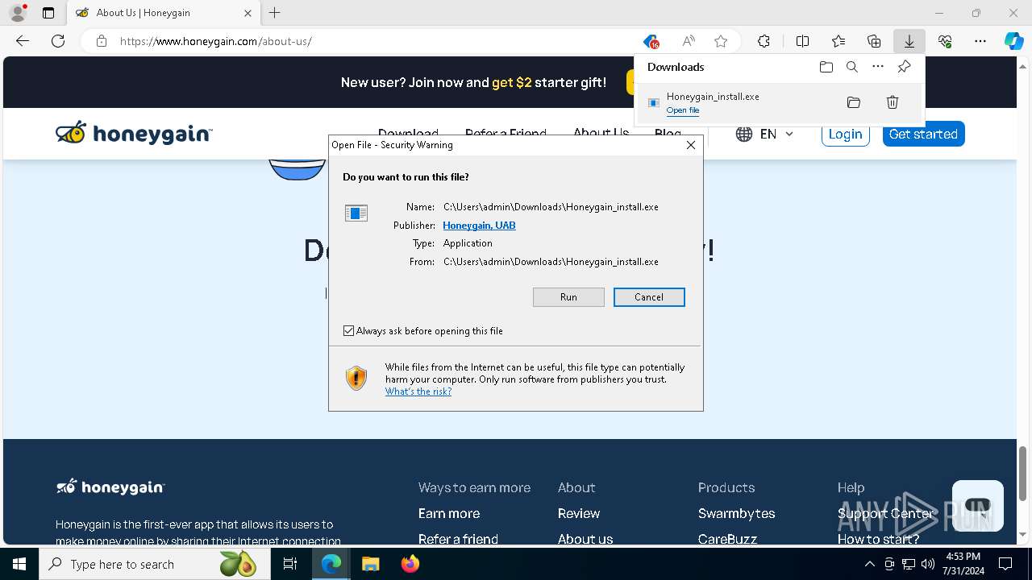1032x580 pixels.
Task: Add page to favorites star icon
Action: pos(721,41)
